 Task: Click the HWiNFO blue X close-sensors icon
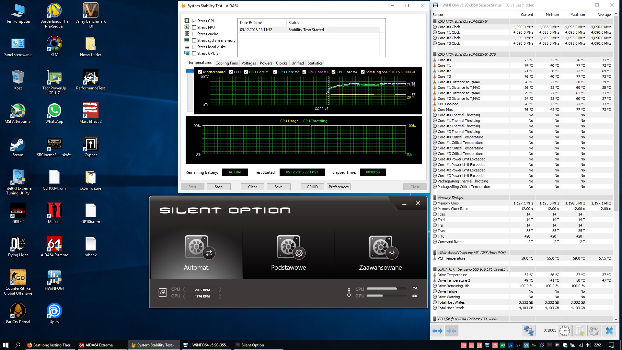(609, 331)
